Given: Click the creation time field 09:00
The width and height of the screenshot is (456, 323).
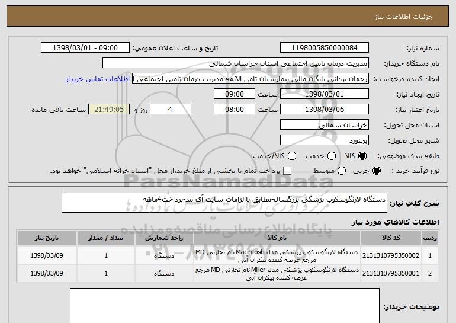Looking at the screenshot, I should click(x=235, y=94).
